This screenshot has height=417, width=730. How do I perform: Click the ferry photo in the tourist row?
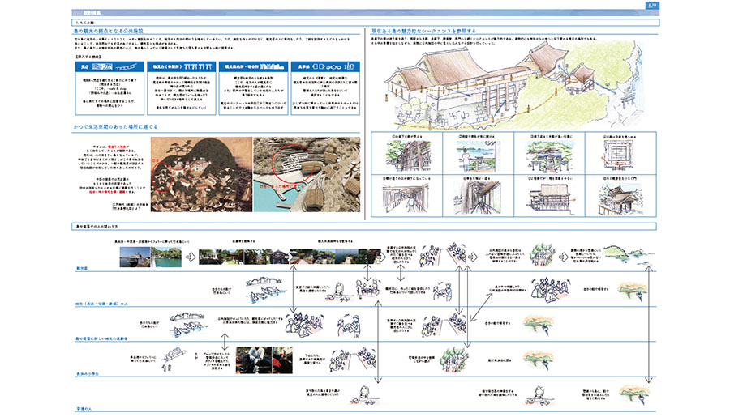click(x=135, y=257)
